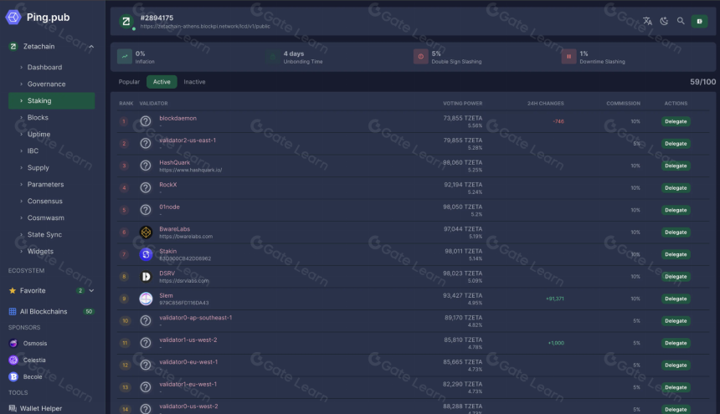Screen dimensions: 720x414
Task: Click the All Blockchains 50 badge
Action: tap(89, 311)
